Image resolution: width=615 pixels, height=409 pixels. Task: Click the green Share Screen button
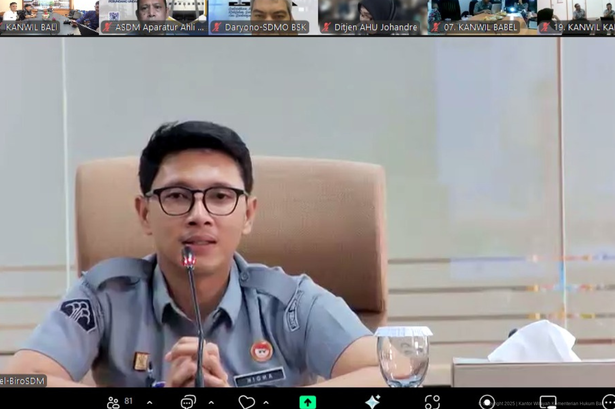point(307,402)
